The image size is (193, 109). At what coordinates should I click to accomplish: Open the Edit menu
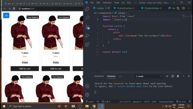pyautogui.click(x=98, y=3)
